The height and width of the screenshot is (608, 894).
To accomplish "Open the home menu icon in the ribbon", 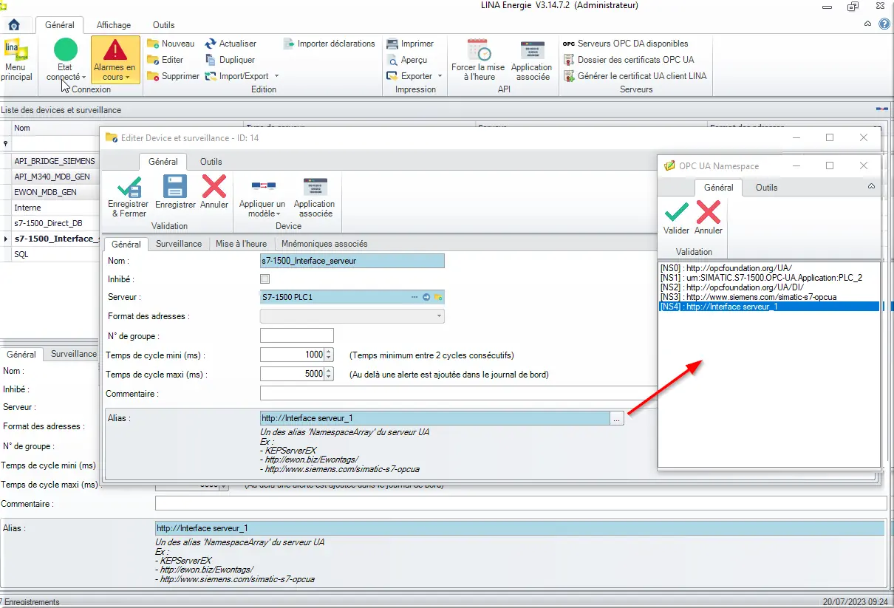I will tap(14, 25).
